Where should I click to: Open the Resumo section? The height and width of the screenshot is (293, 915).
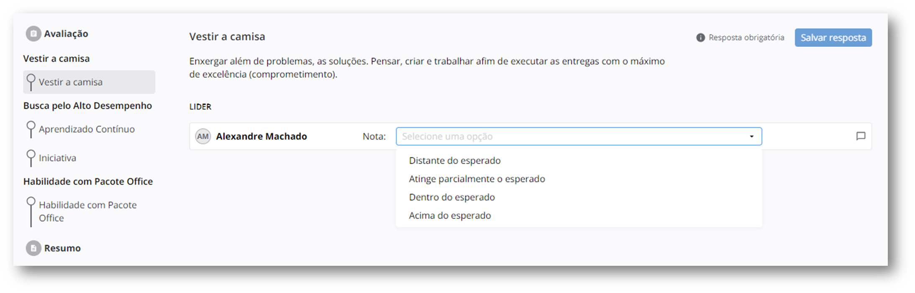62,248
